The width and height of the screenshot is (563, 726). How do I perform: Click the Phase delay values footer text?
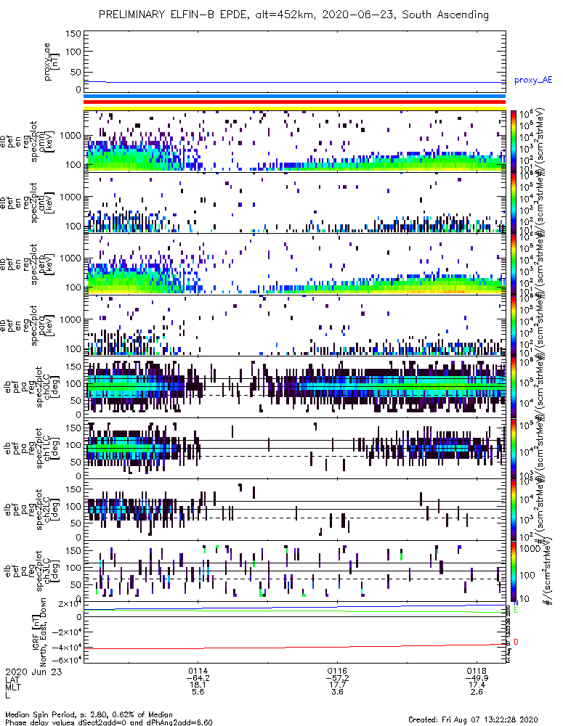pos(109,722)
